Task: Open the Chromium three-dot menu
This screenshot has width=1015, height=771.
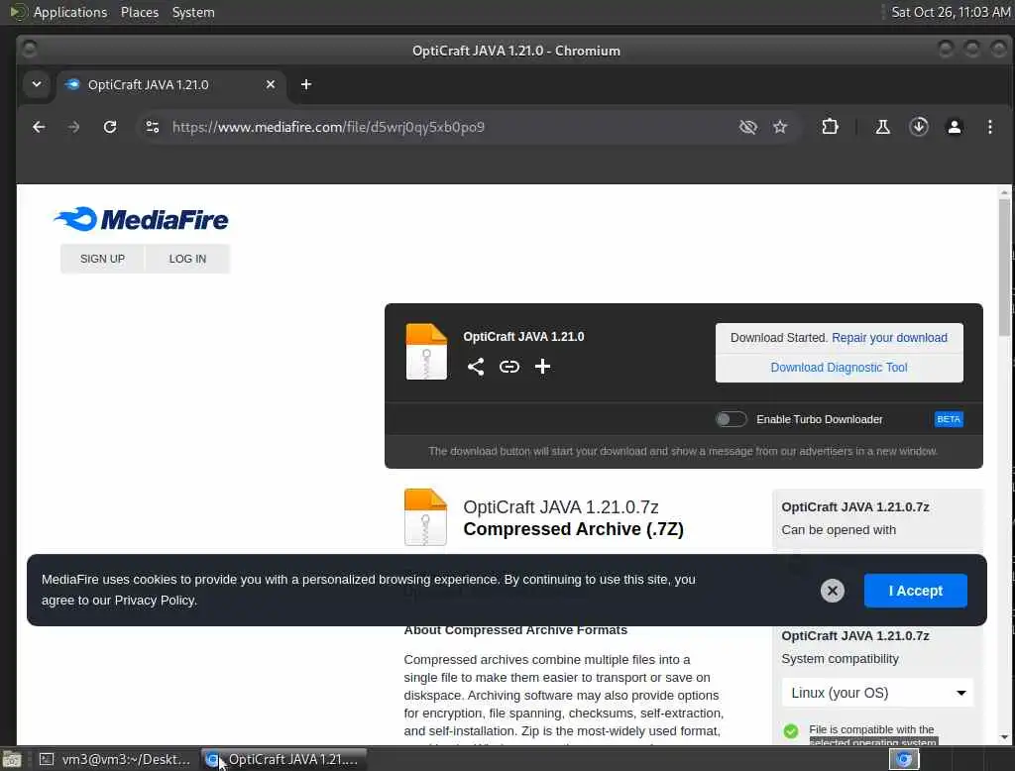Action: 990,127
